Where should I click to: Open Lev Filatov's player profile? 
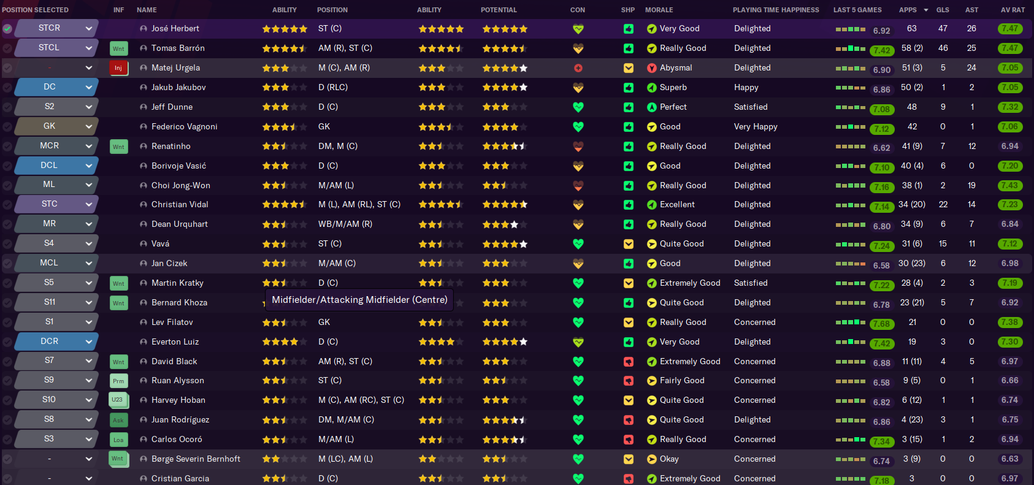(172, 323)
